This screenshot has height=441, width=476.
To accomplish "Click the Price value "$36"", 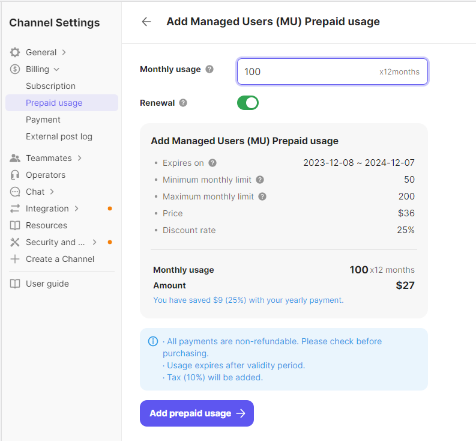I will click(x=406, y=213).
